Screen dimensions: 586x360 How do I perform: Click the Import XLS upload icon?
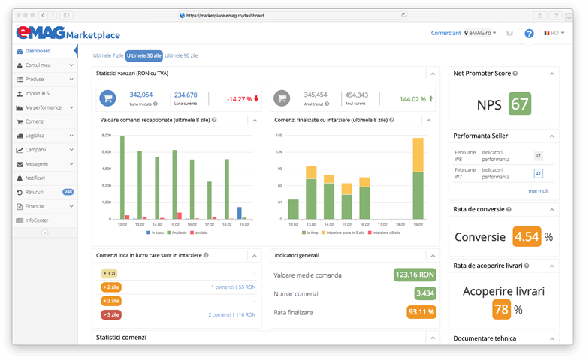point(20,93)
